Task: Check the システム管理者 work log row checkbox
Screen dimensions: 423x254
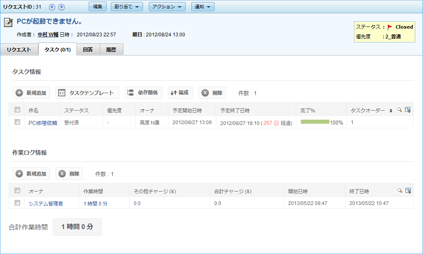Action: point(18,203)
